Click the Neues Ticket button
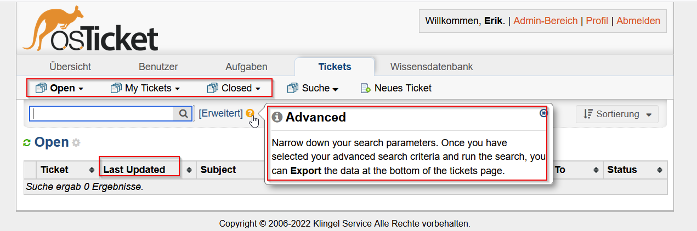 [396, 88]
